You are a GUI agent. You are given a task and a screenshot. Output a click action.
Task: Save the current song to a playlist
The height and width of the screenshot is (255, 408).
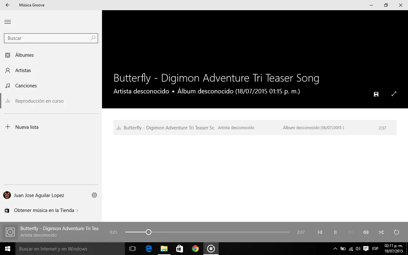[x=376, y=94]
